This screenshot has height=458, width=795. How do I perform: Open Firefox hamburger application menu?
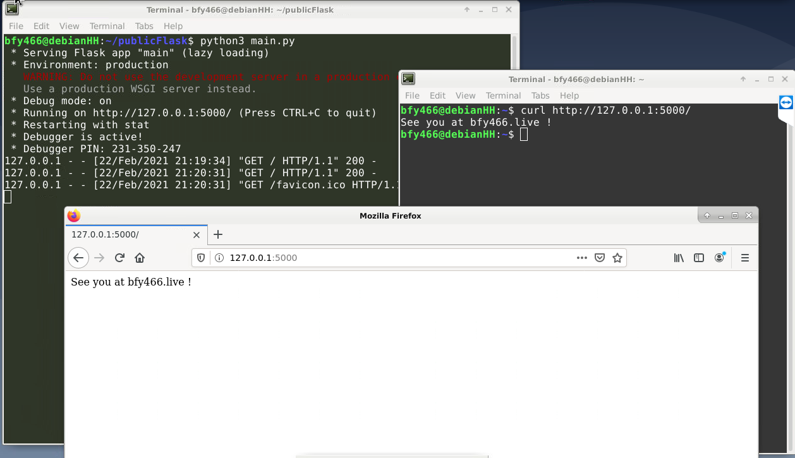744,258
